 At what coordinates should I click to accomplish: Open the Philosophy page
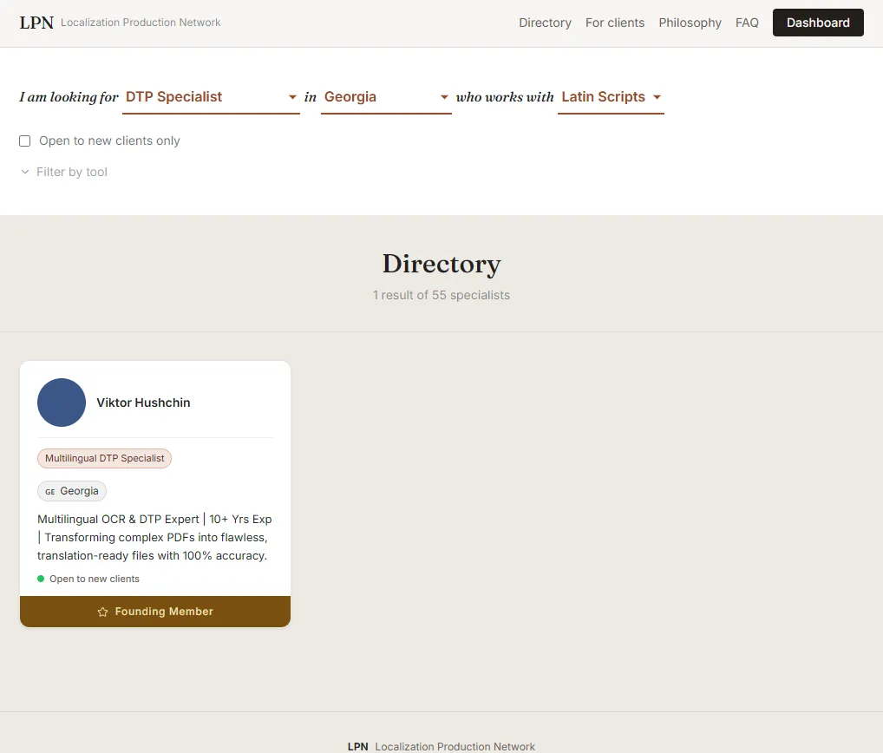point(690,23)
